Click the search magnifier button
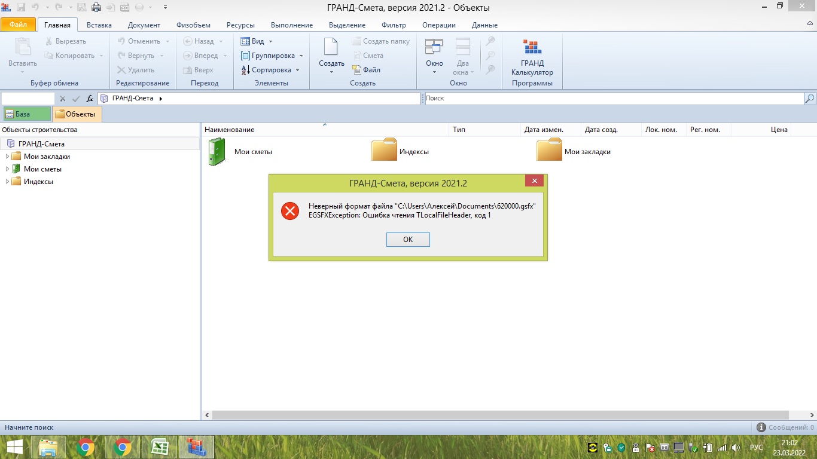 tap(810, 99)
